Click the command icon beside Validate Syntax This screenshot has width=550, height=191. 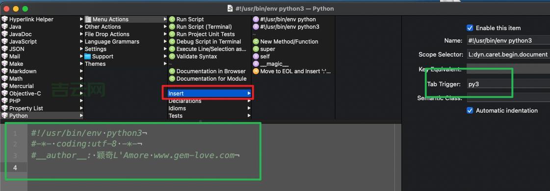[172, 56]
